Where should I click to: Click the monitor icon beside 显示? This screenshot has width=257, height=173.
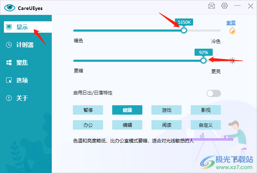coord(9,27)
